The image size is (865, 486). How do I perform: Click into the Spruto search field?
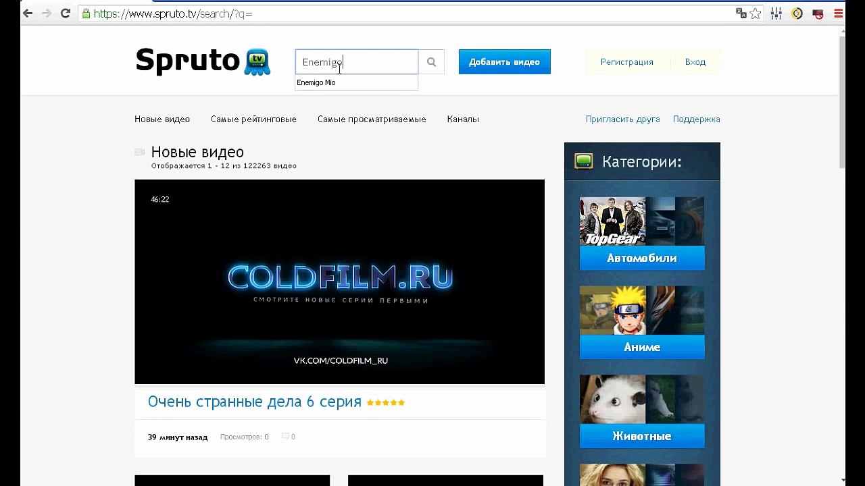click(357, 62)
